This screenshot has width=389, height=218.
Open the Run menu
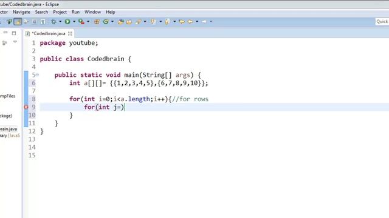click(x=75, y=12)
